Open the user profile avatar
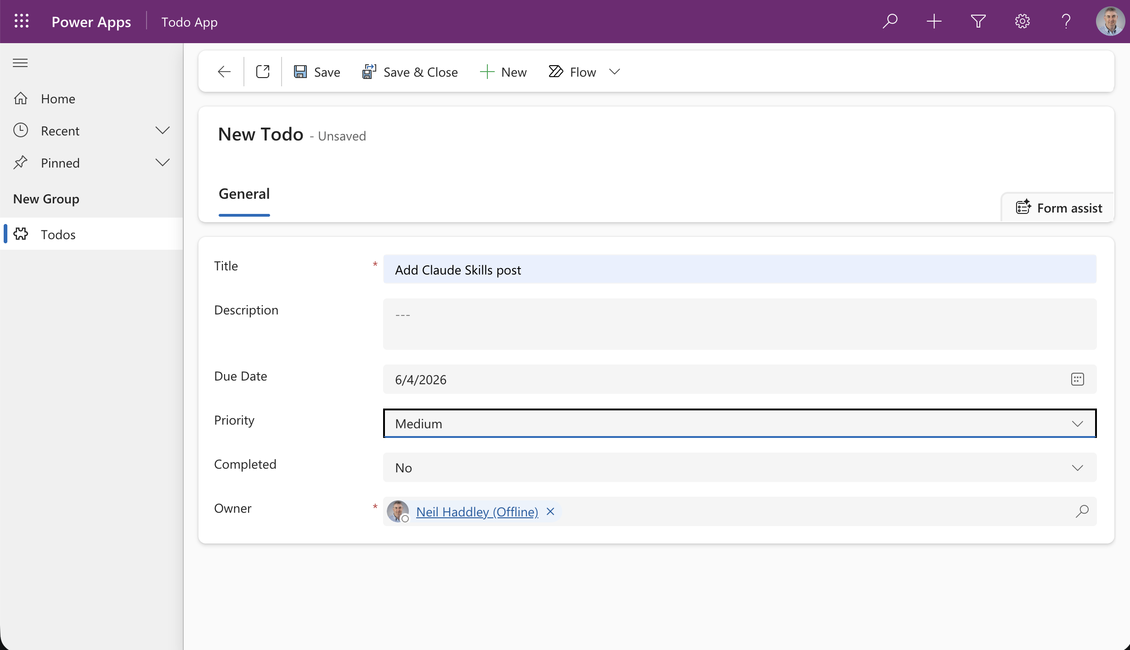 1110,21
